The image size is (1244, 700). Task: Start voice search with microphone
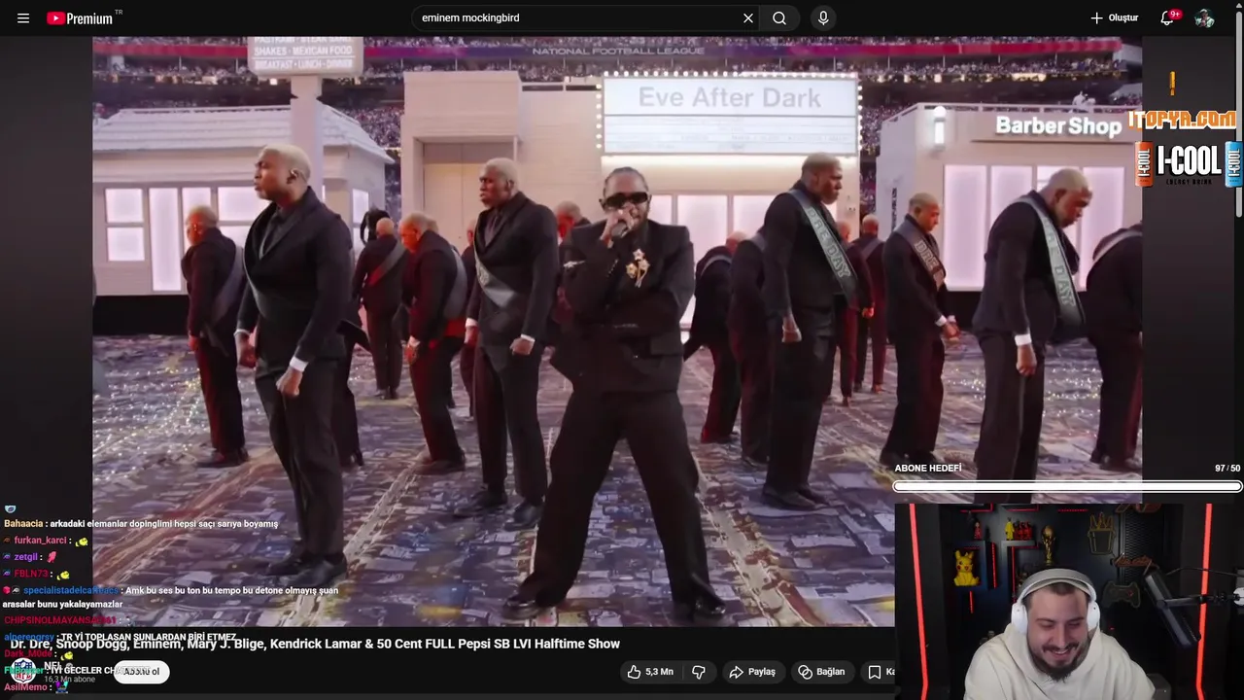coord(823,18)
